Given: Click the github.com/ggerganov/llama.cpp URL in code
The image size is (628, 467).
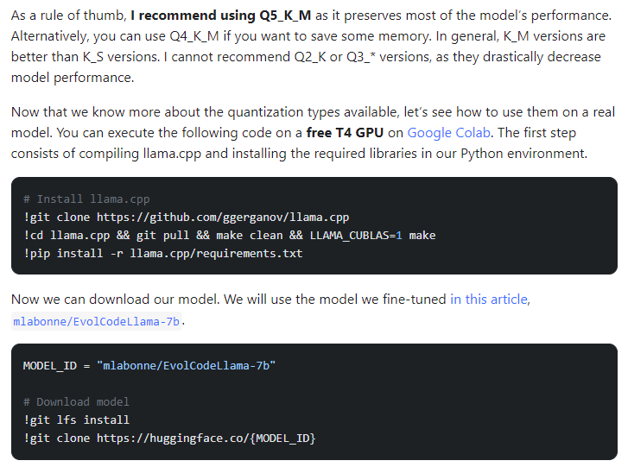Looking at the screenshot, I should point(222,217).
